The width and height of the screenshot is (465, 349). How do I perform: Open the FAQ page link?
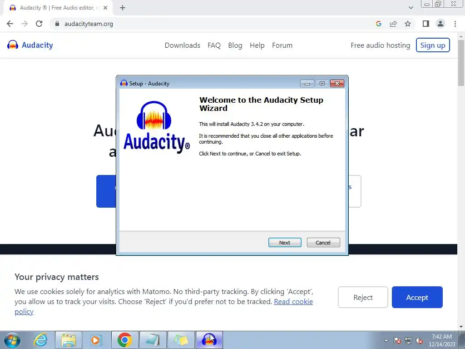pyautogui.click(x=214, y=45)
